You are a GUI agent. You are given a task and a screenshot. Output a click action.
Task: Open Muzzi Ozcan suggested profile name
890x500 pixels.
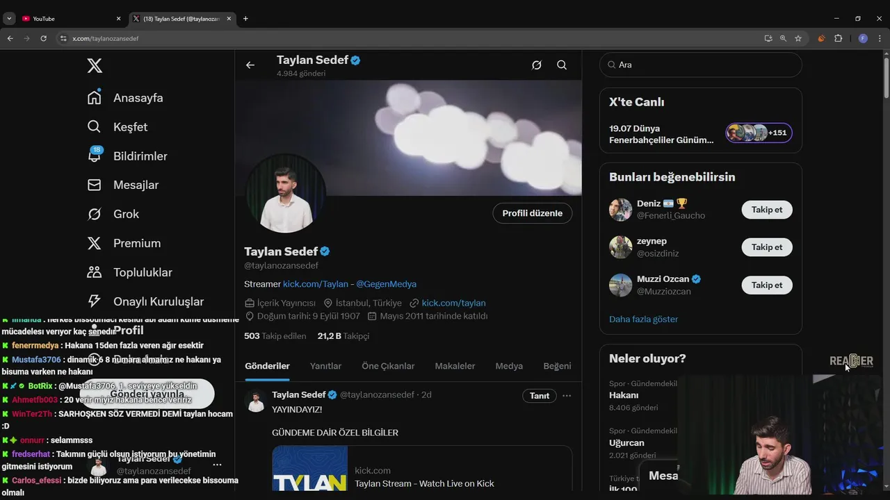[x=663, y=279]
